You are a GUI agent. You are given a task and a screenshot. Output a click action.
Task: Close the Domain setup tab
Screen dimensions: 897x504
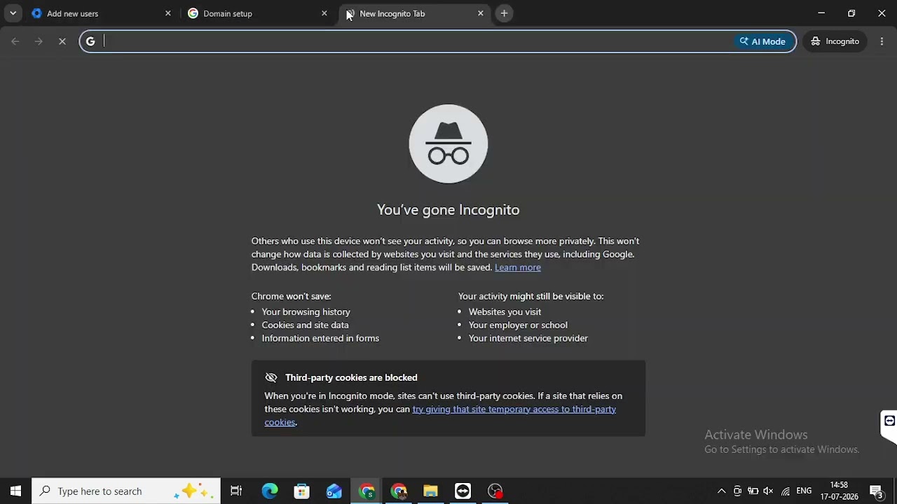[x=324, y=13]
